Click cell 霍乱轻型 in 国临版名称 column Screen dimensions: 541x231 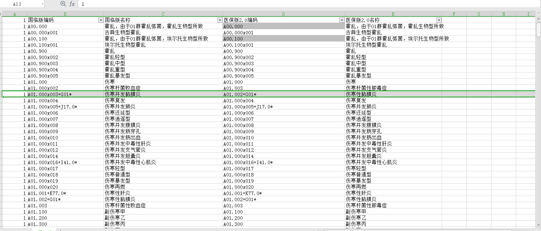point(163,57)
